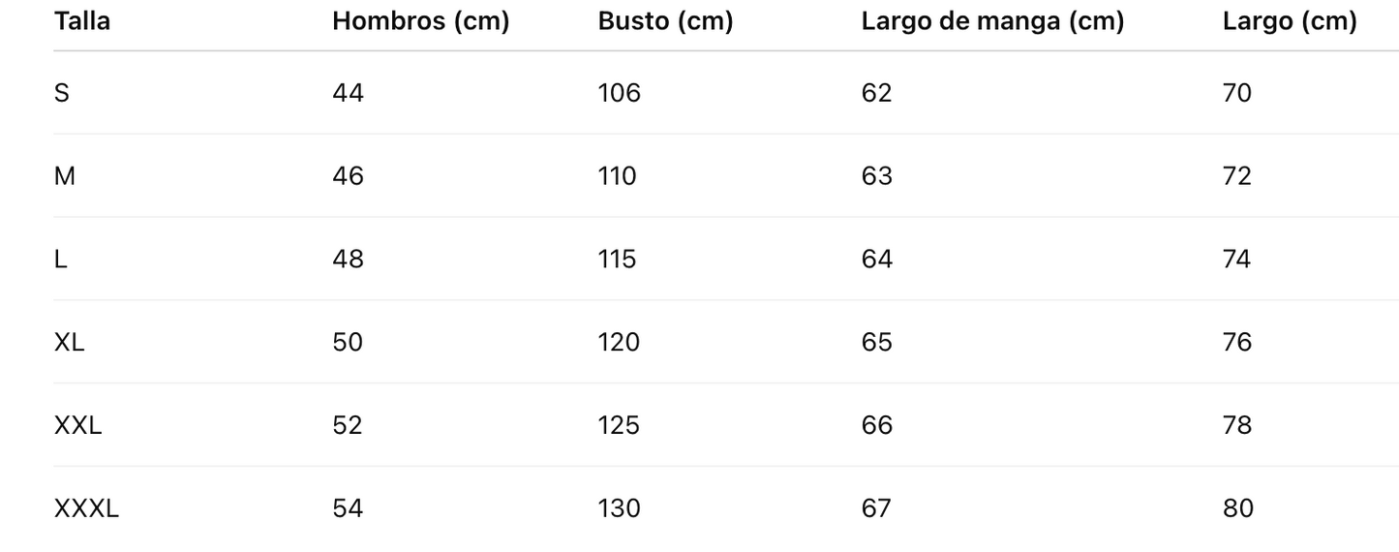
Task: Click shoulder value 54 for size XXXL
Action: pyautogui.click(x=348, y=508)
